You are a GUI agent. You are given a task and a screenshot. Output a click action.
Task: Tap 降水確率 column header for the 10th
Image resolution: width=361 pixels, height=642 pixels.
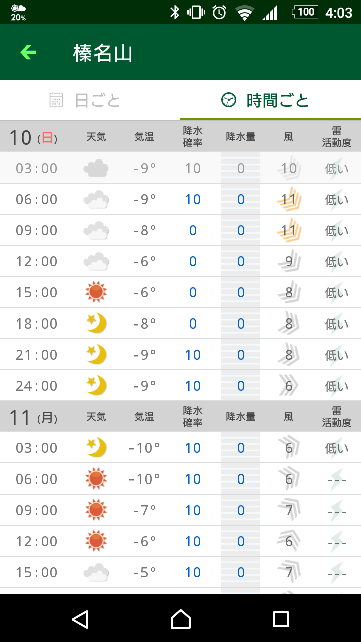[x=193, y=137]
